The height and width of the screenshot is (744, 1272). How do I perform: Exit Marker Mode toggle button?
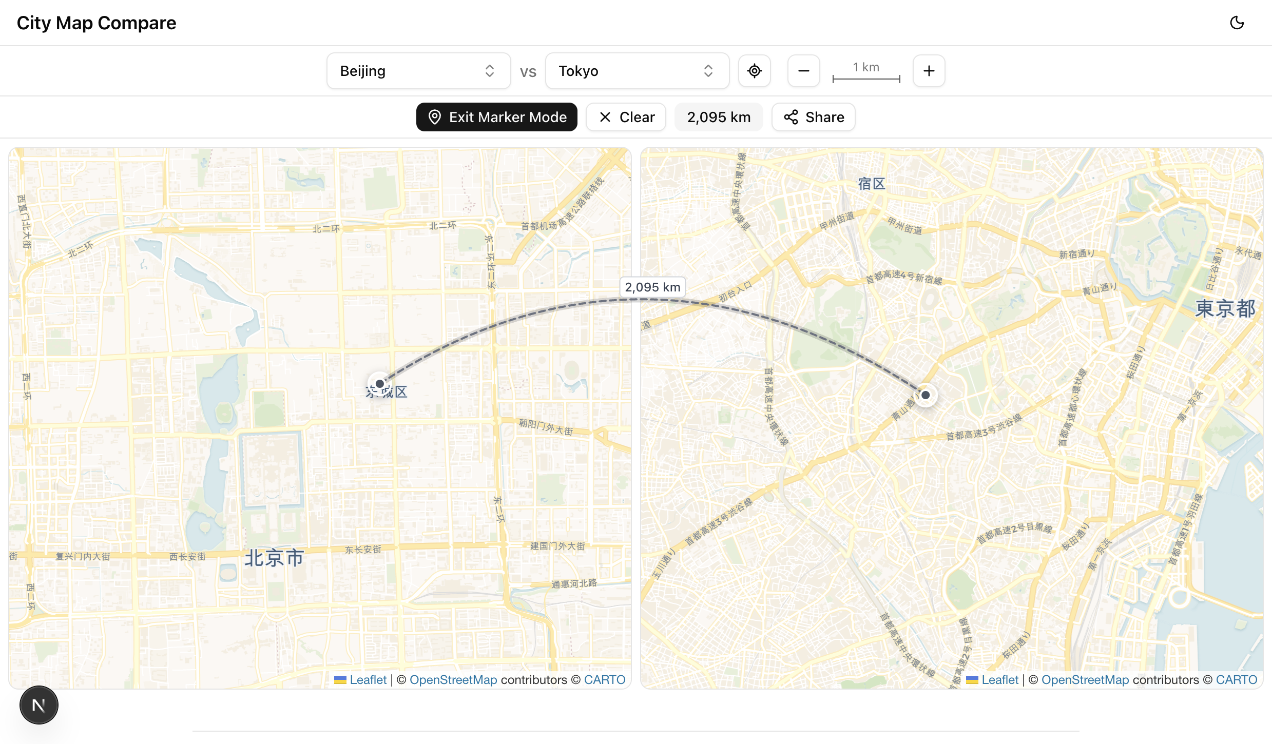pos(496,117)
